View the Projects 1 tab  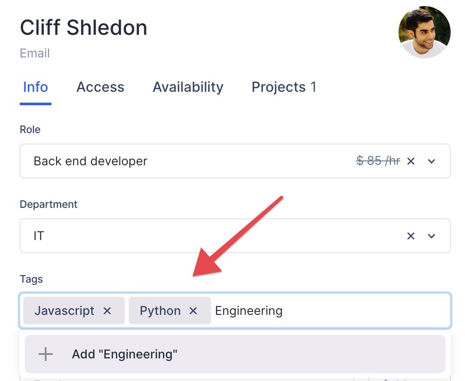pos(284,87)
